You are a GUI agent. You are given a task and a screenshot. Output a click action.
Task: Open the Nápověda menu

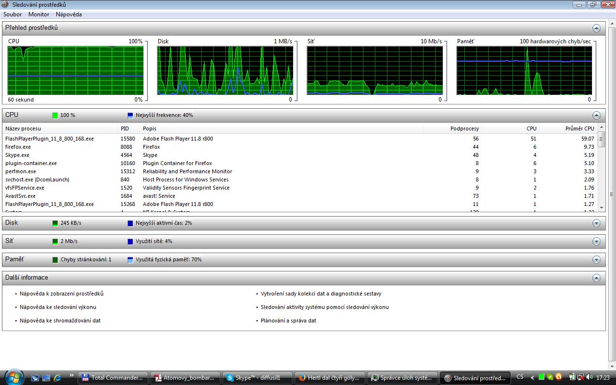pos(68,14)
